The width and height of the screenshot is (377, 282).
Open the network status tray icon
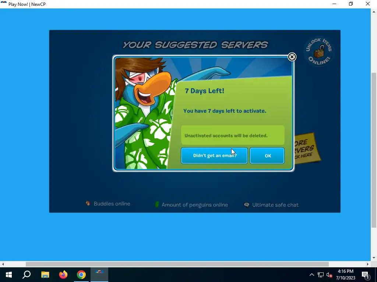pos(321,275)
